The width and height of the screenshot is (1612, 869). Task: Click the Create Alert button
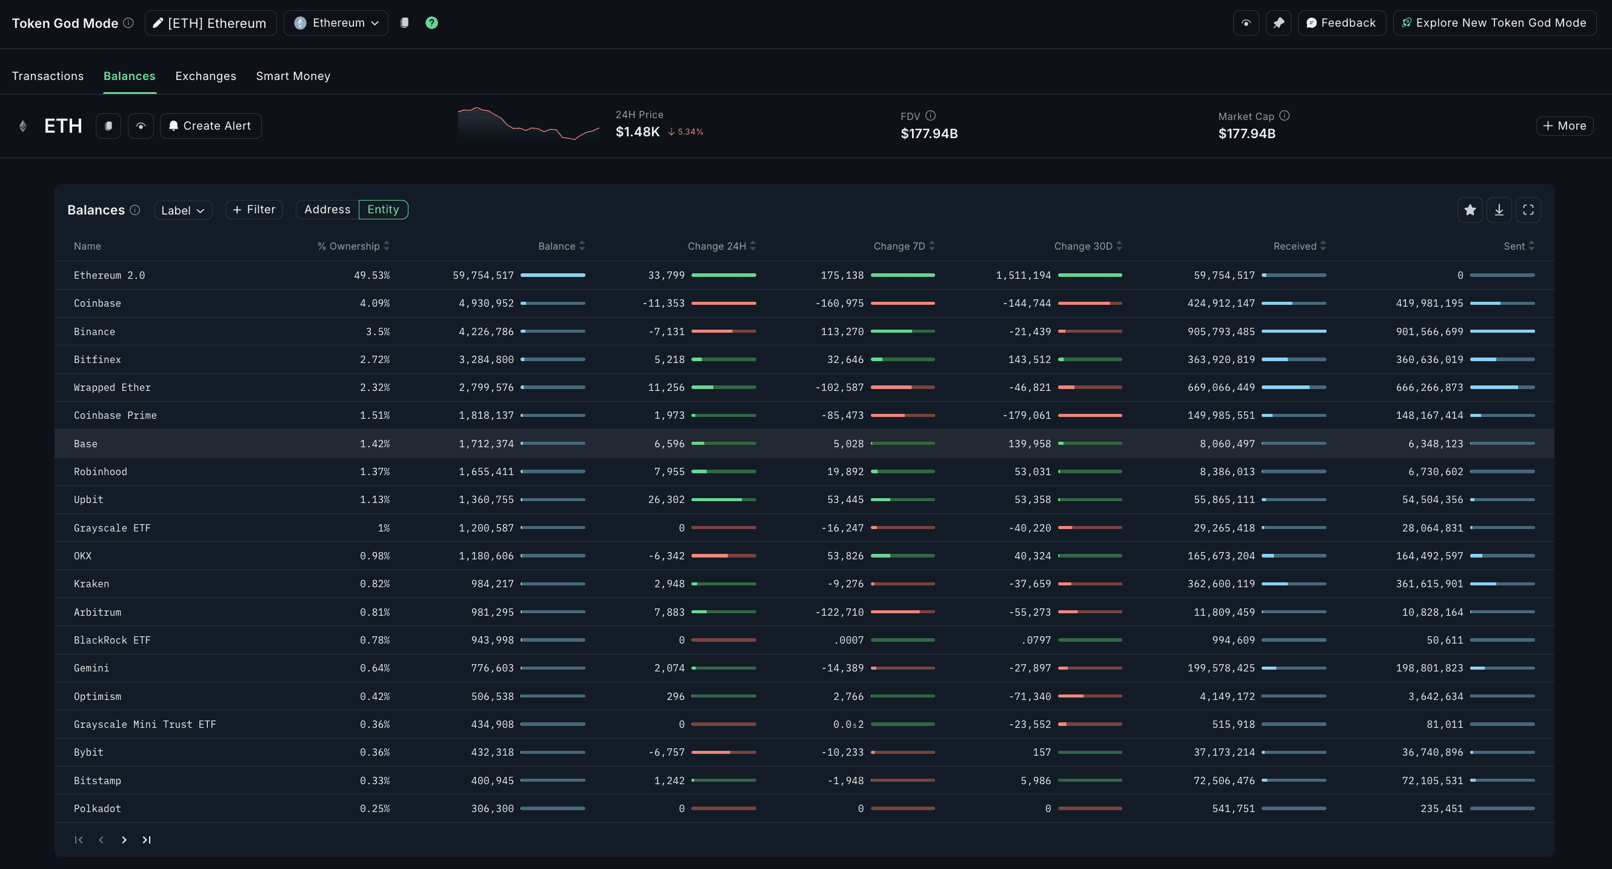210,126
